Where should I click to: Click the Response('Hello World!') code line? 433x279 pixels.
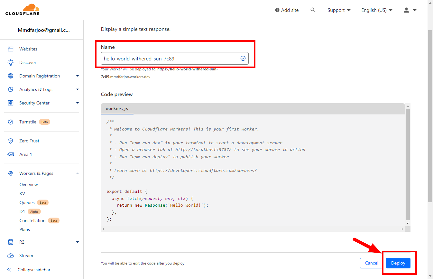click(x=162, y=205)
